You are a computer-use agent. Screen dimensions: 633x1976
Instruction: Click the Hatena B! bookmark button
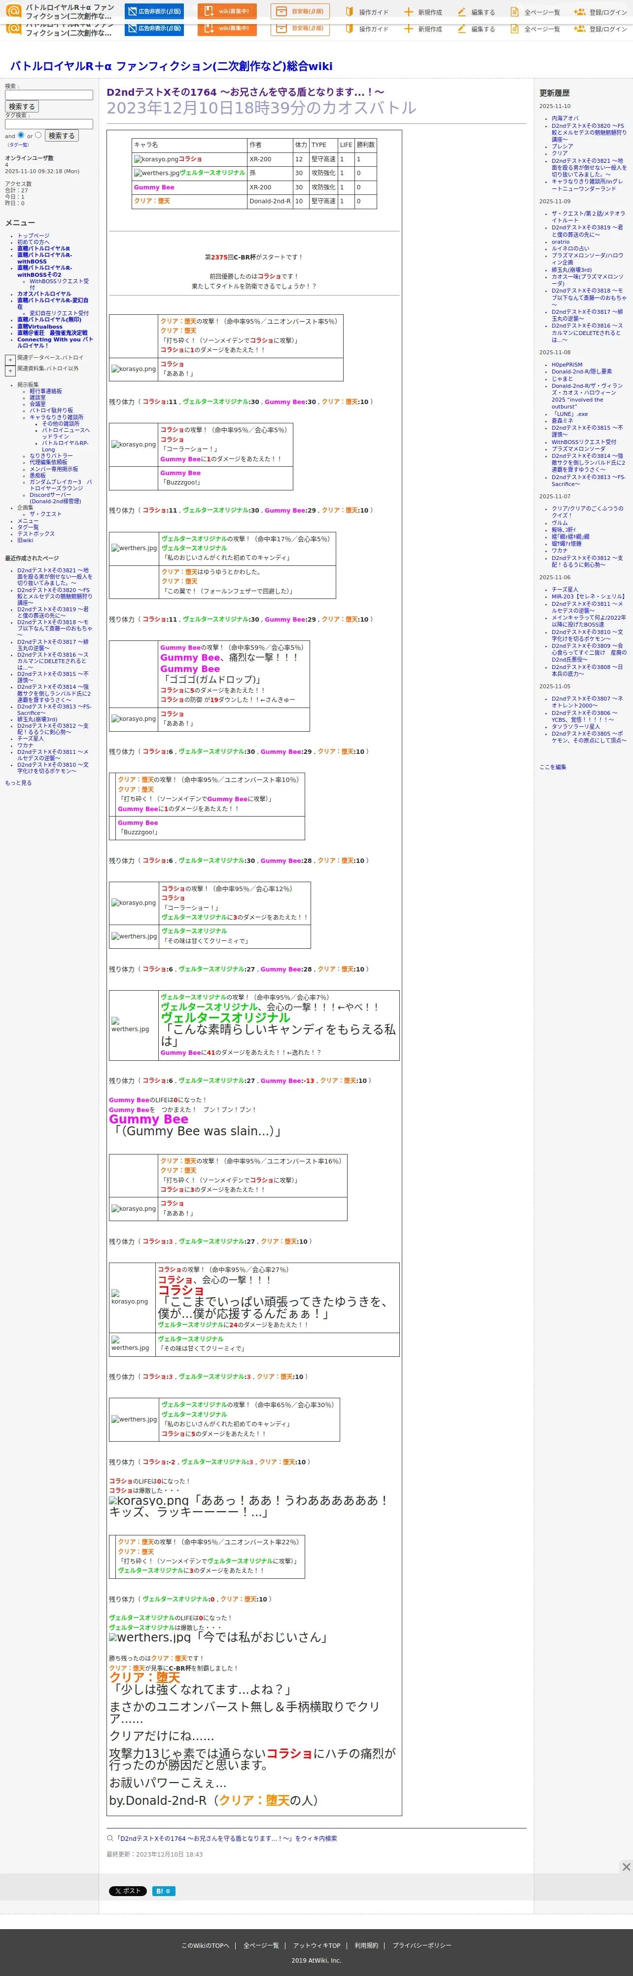[163, 1891]
